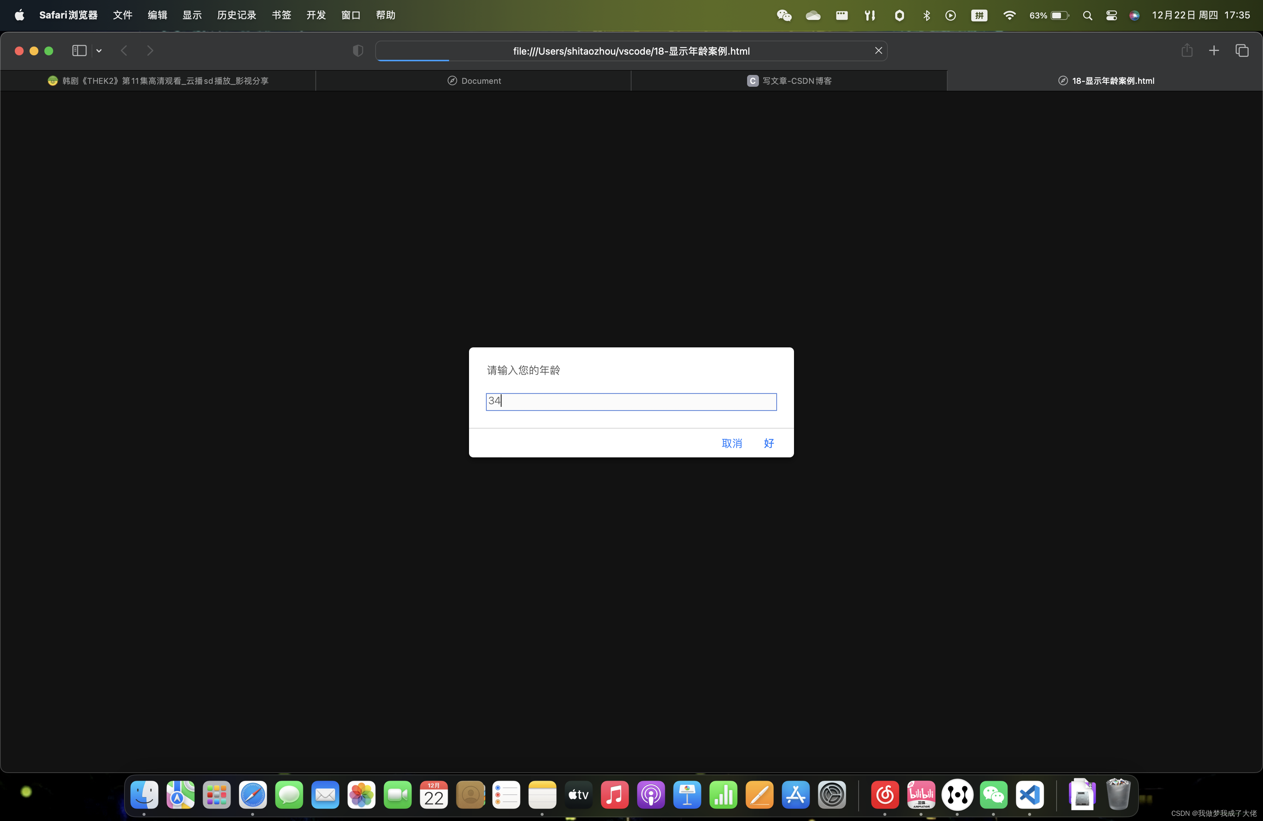
Task: Open the privacy report shield icon
Action: [358, 51]
